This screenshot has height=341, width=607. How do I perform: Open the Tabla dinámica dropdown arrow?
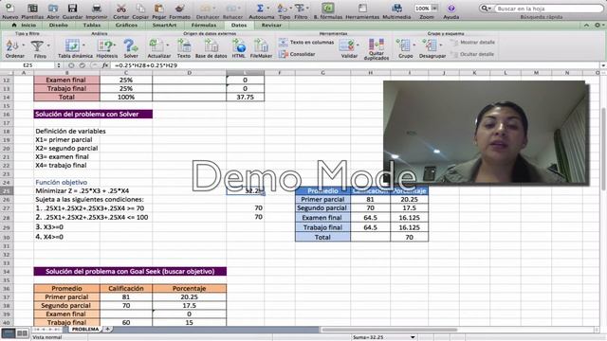coord(84,45)
